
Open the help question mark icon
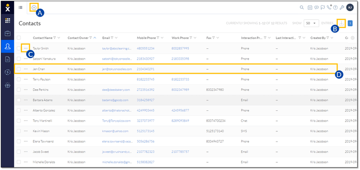335,7
